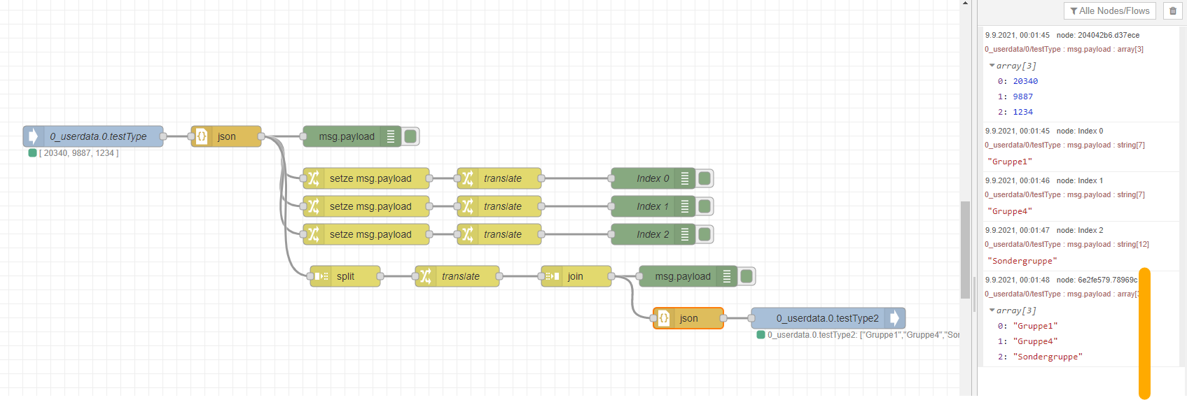Viewport: 1187px width, 400px height.
Task: Open the Alle Nodes/Flows debug filter
Action: point(1110,10)
